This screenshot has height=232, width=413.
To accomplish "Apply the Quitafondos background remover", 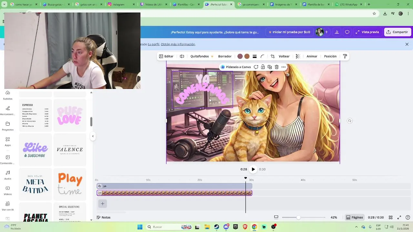I will click(x=202, y=56).
